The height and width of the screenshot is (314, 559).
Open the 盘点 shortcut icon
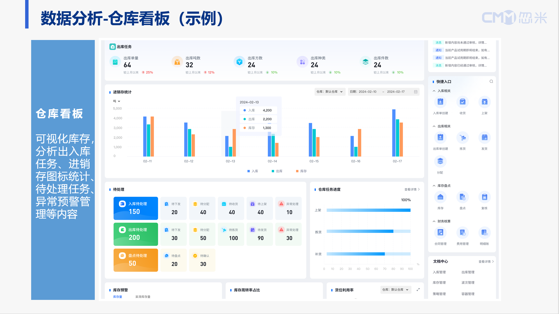coord(462,197)
